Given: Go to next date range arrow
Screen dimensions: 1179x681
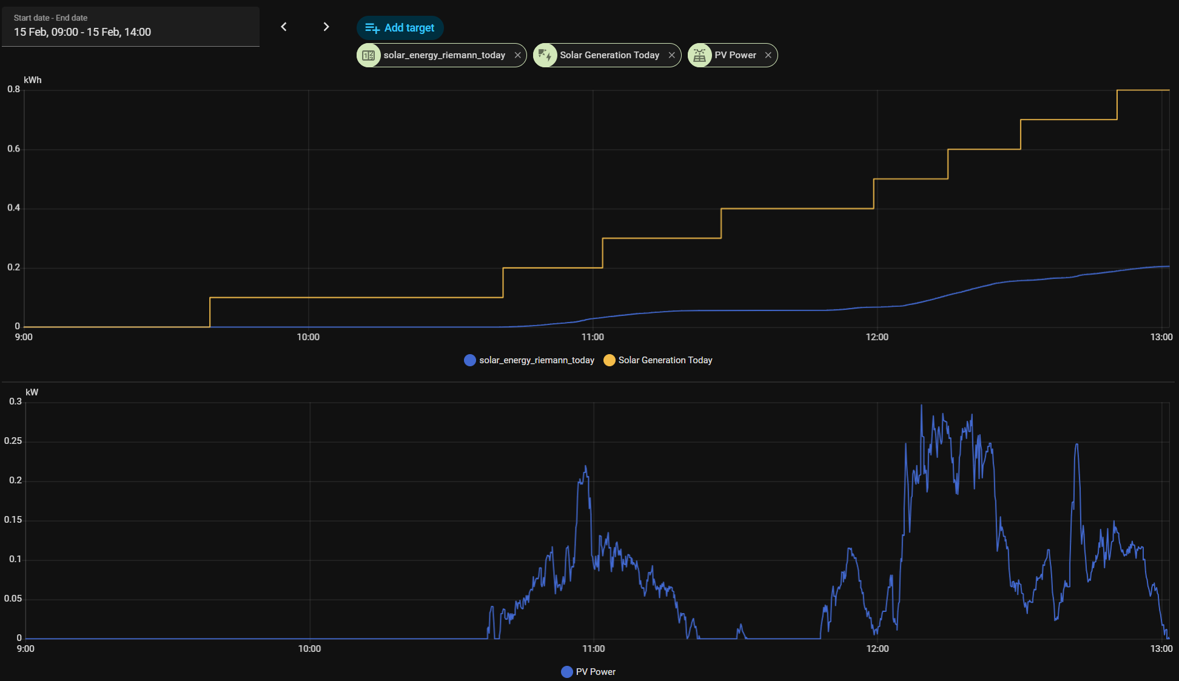Looking at the screenshot, I should click(x=326, y=27).
